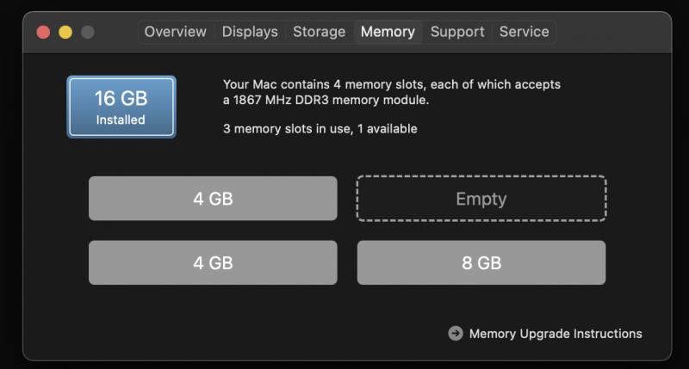Image resolution: width=689 pixels, height=369 pixels.
Task: Select the lower 4 GB memory slot
Action: 213,263
